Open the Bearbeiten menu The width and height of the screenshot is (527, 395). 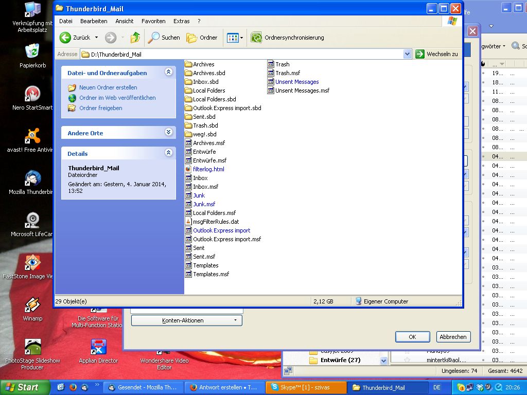(94, 21)
